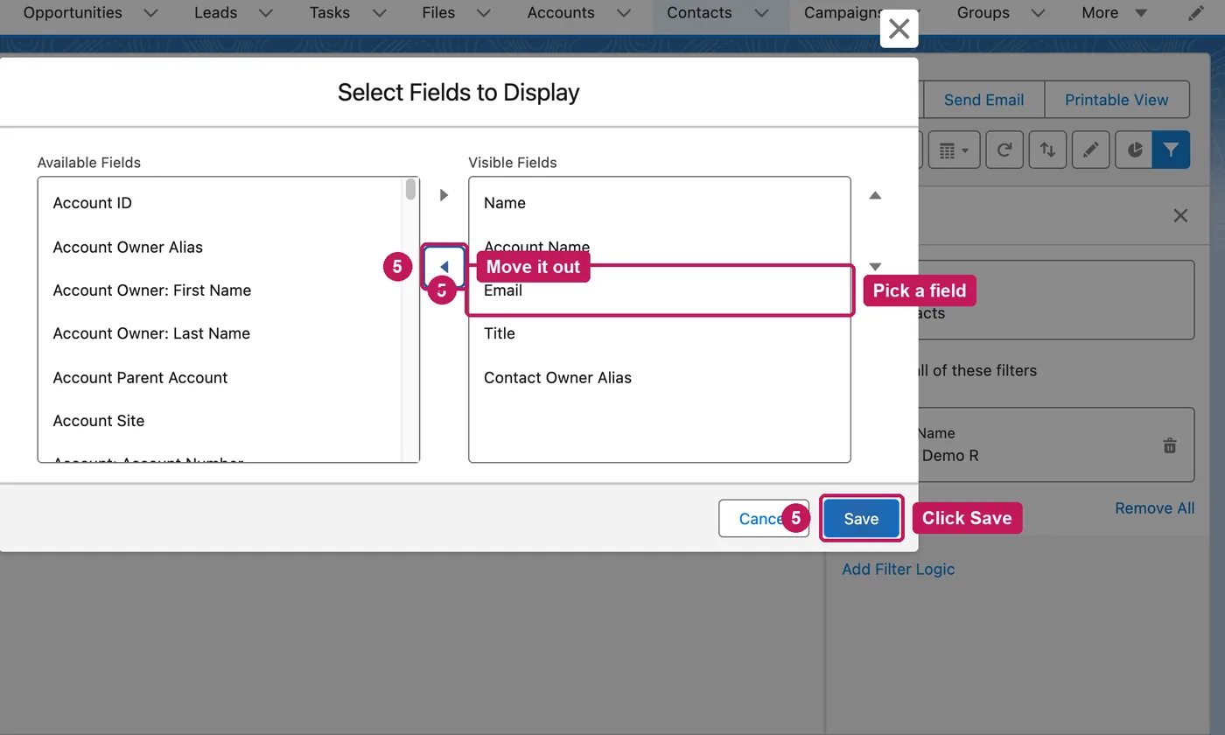Expand the Tasks tab chevron
Image resolution: width=1225 pixels, height=735 pixels.
379,13
